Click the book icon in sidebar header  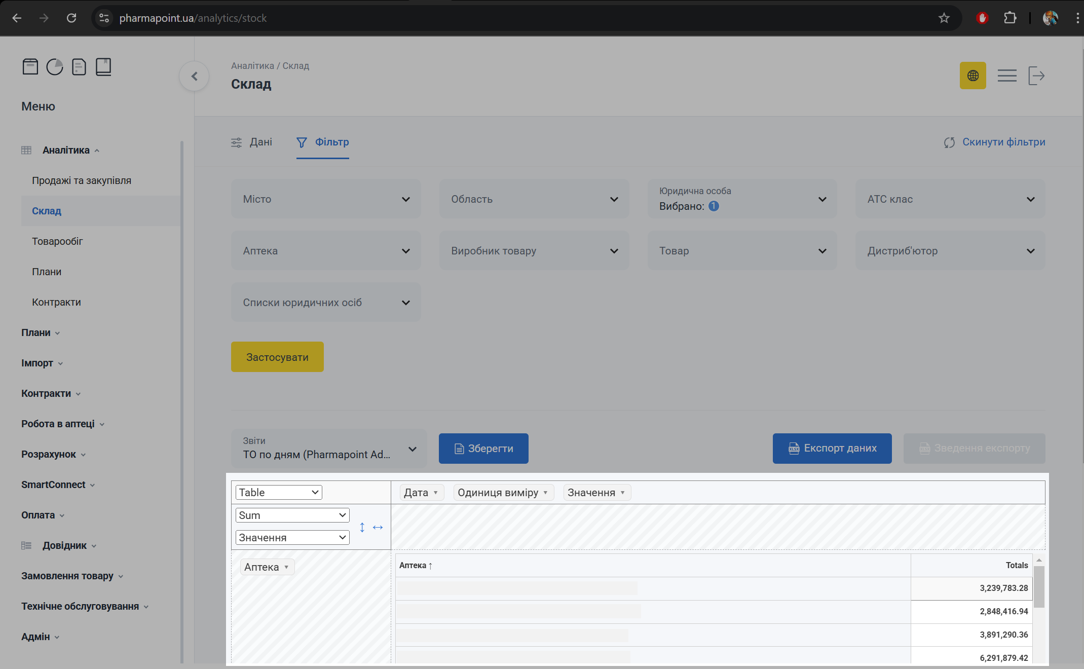103,67
